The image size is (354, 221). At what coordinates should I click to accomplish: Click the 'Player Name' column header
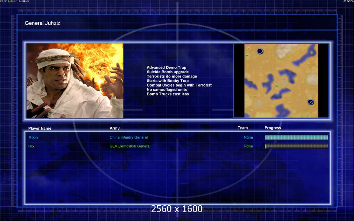[x=40, y=128]
